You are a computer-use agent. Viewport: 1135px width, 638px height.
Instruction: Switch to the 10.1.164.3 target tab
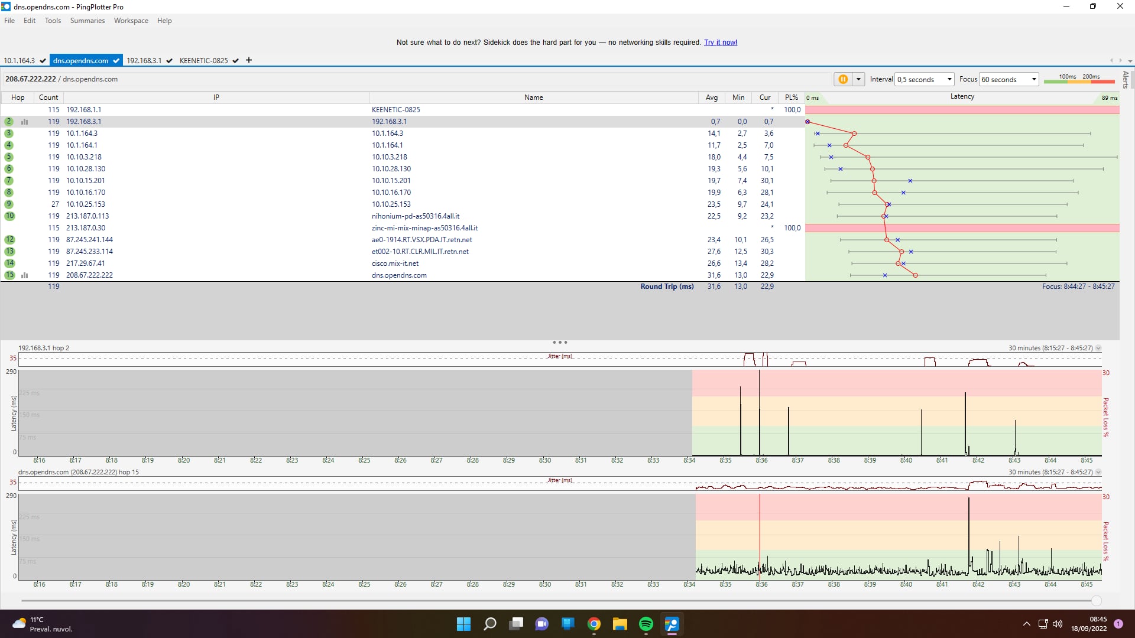pyautogui.click(x=24, y=60)
